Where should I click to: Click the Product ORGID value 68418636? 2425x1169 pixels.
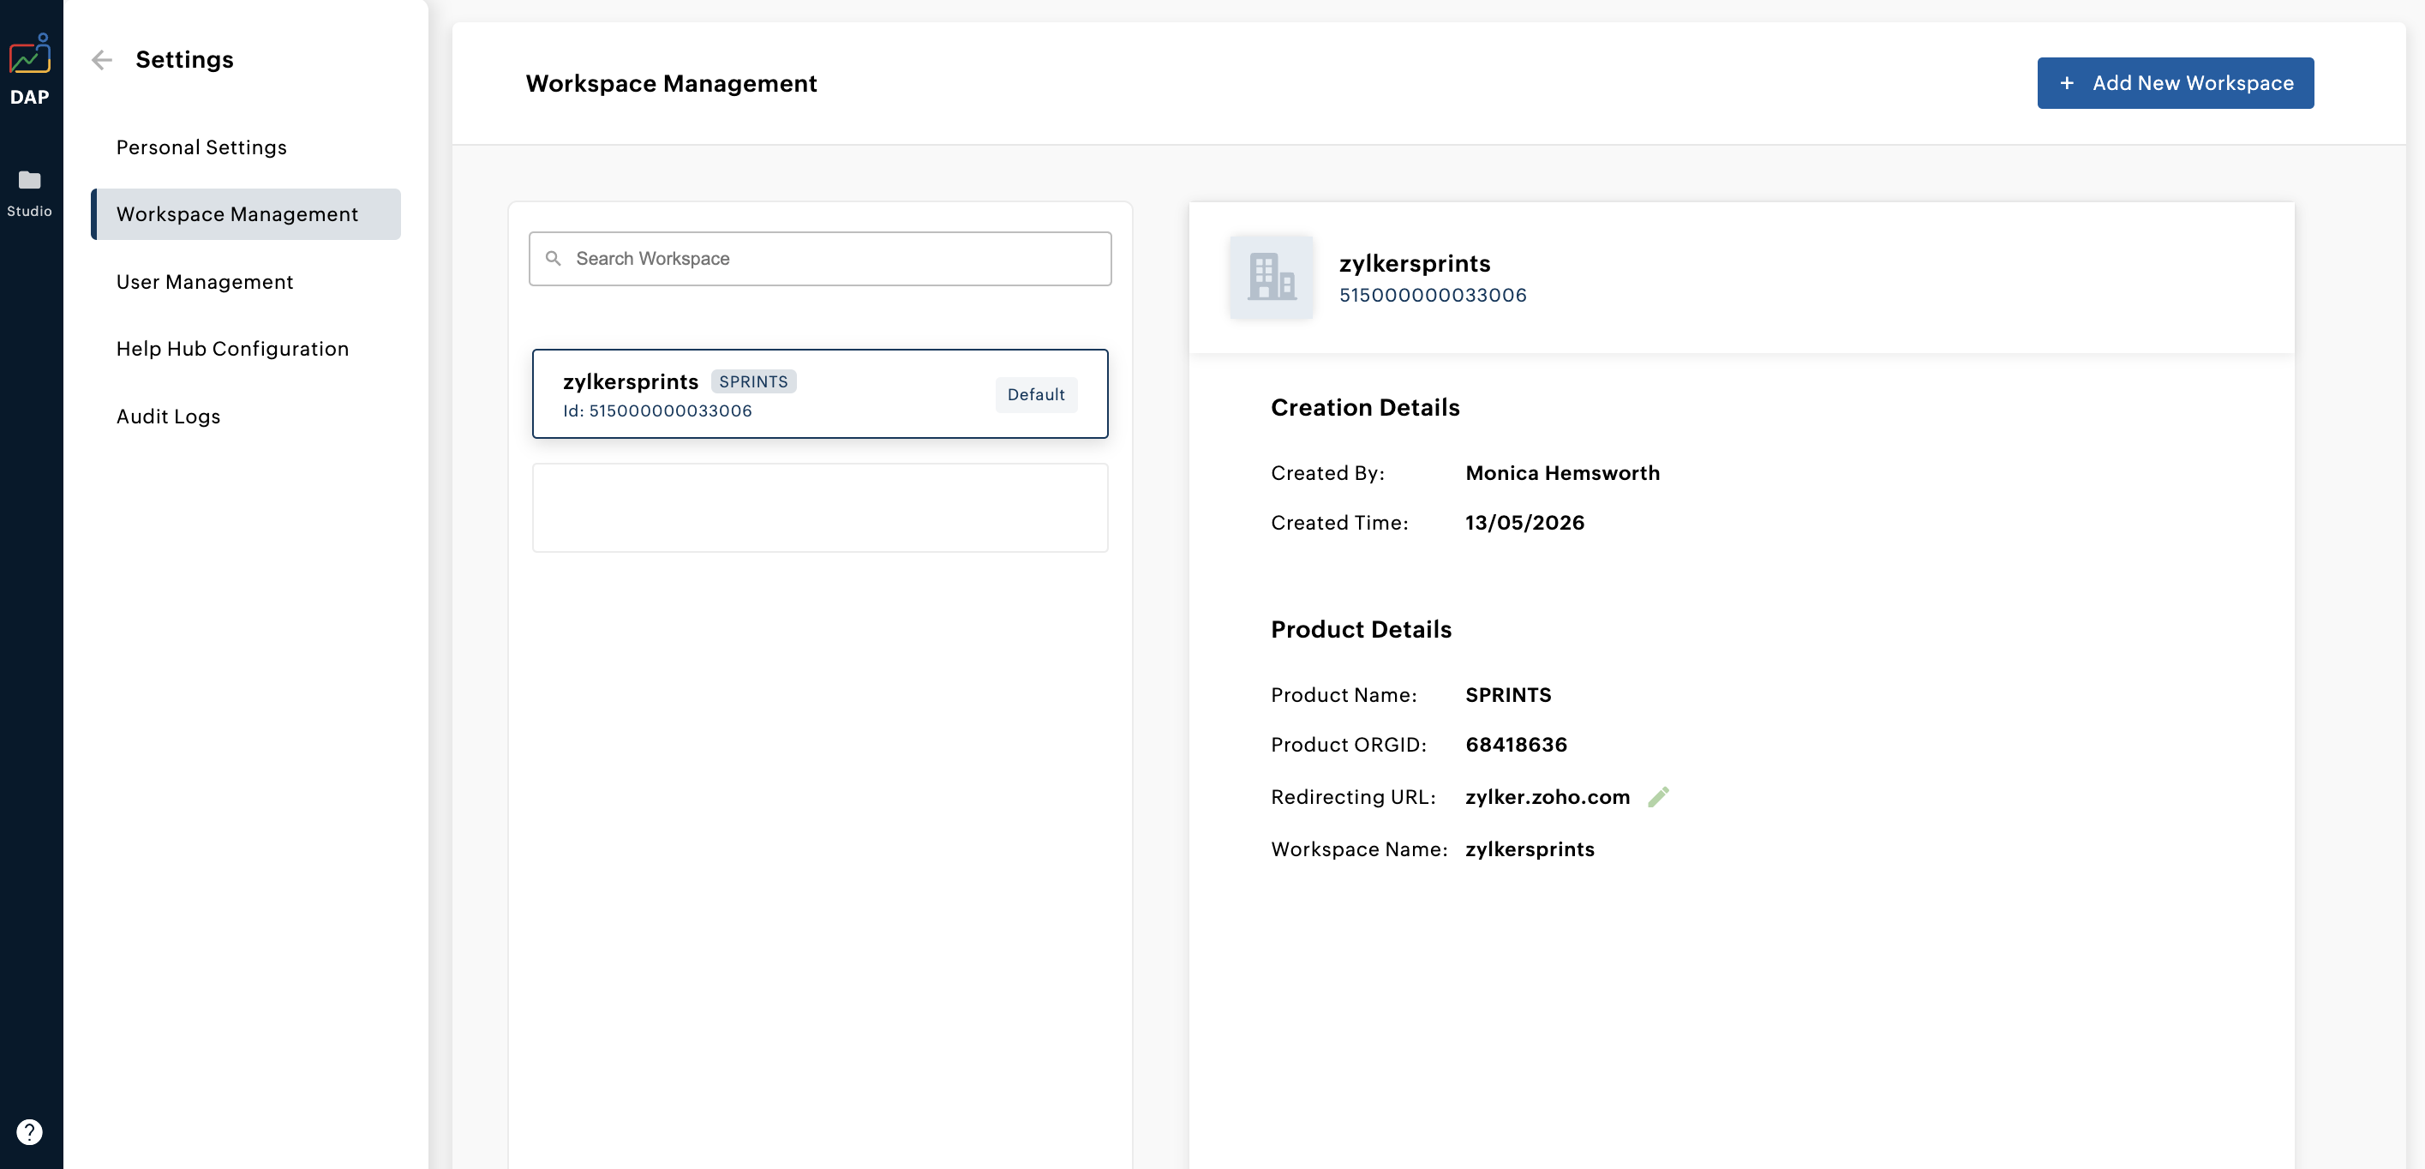coord(1516,746)
